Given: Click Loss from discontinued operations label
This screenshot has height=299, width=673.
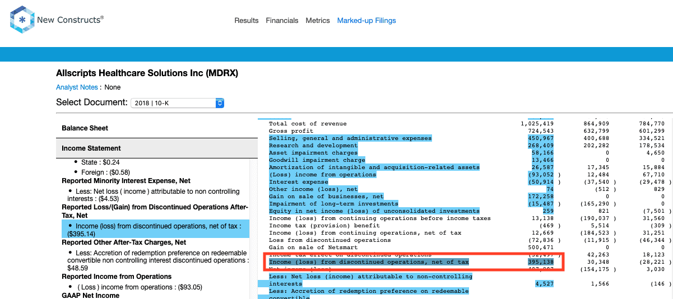Looking at the screenshot, I should tap(330, 240).
